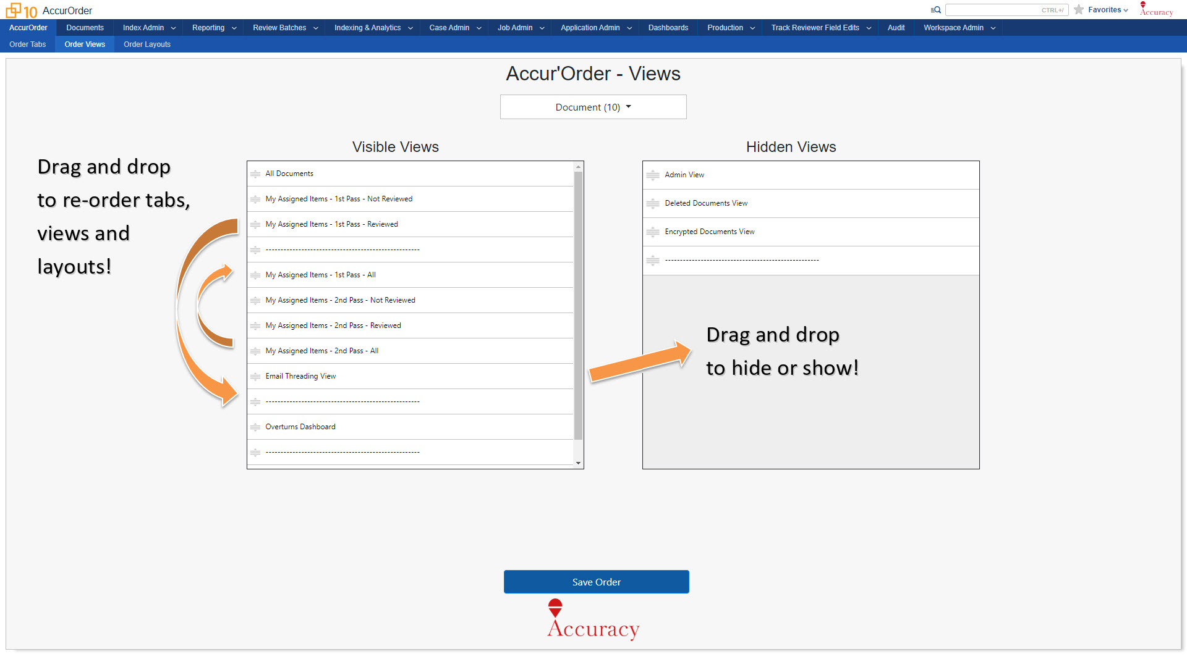This screenshot has width=1187, height=667.
Task: Click the drag handle icon for Encrypted Documents View
Action: click(653, 232)
